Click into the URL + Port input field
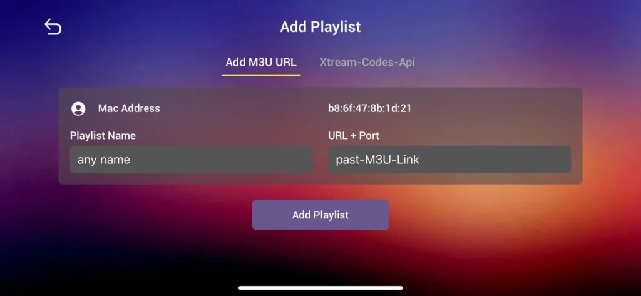The image size is (641, 296). point(449,160)
